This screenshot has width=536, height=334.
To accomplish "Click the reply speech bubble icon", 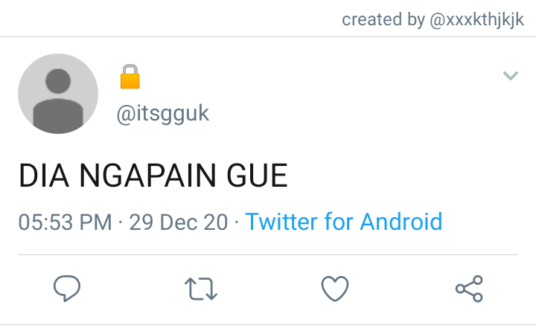I will point(67,289).
